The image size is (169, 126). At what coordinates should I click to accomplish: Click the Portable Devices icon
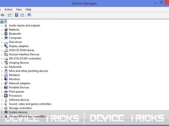(x=6, y=87)
